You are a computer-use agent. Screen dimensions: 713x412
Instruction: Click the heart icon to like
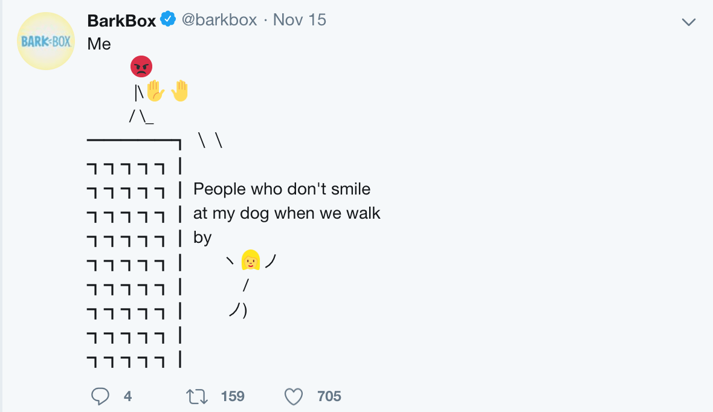(x=293, y=396)
